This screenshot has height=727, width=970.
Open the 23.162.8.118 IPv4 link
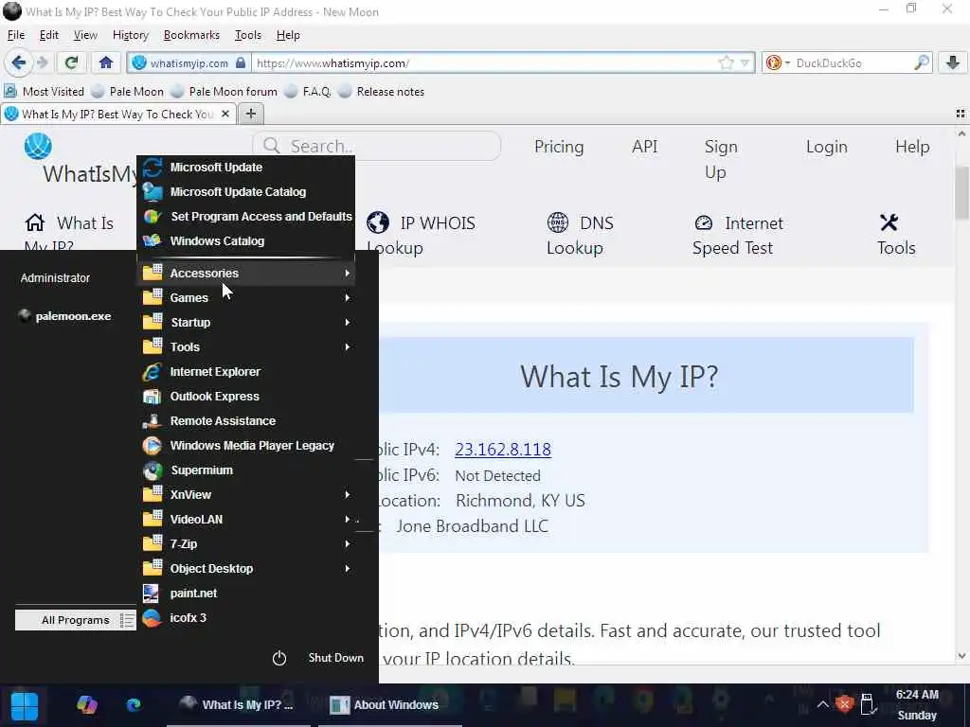coord(503,450)
